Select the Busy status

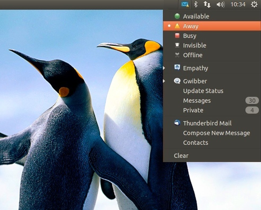(189, 36)
